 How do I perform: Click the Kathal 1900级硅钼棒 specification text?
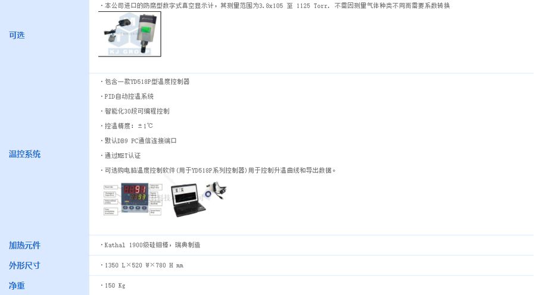pos(151,245)
